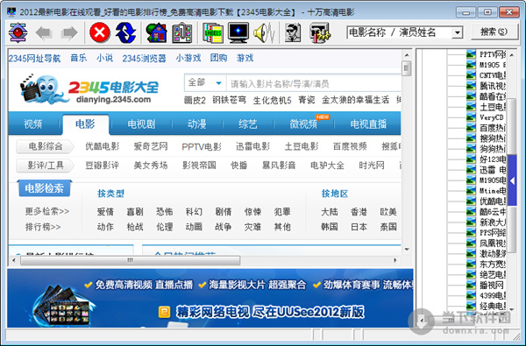
Task: Click the 生化危机5 hot search link
Action: [x=272, y=100]
